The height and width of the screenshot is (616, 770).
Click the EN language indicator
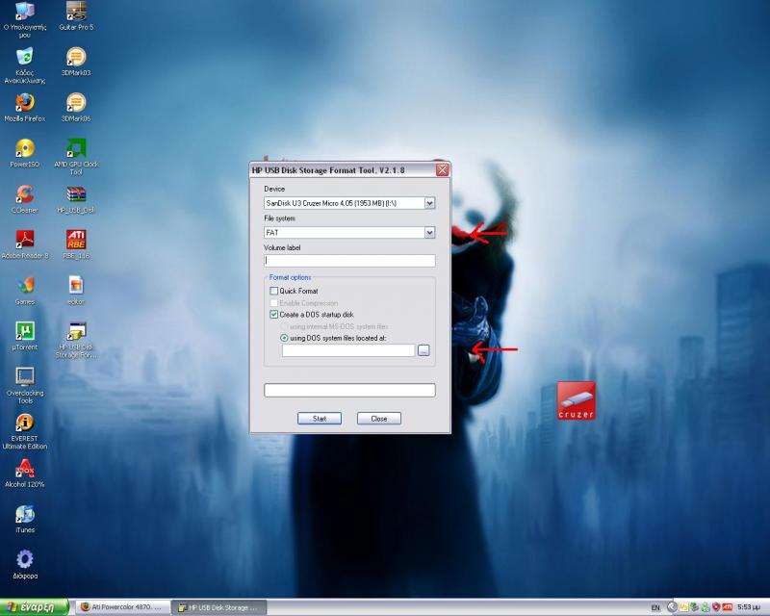(x=655, y=607)
